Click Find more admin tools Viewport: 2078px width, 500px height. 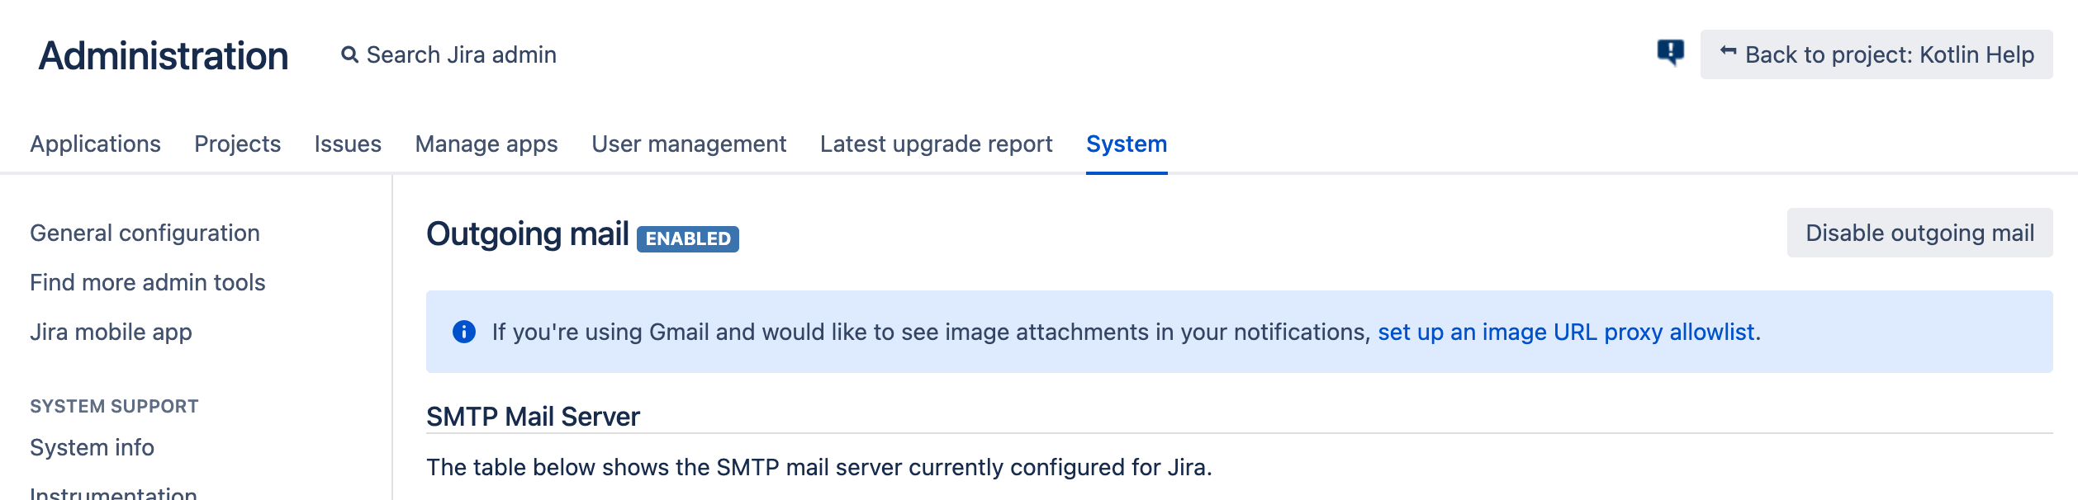point(148,282)
